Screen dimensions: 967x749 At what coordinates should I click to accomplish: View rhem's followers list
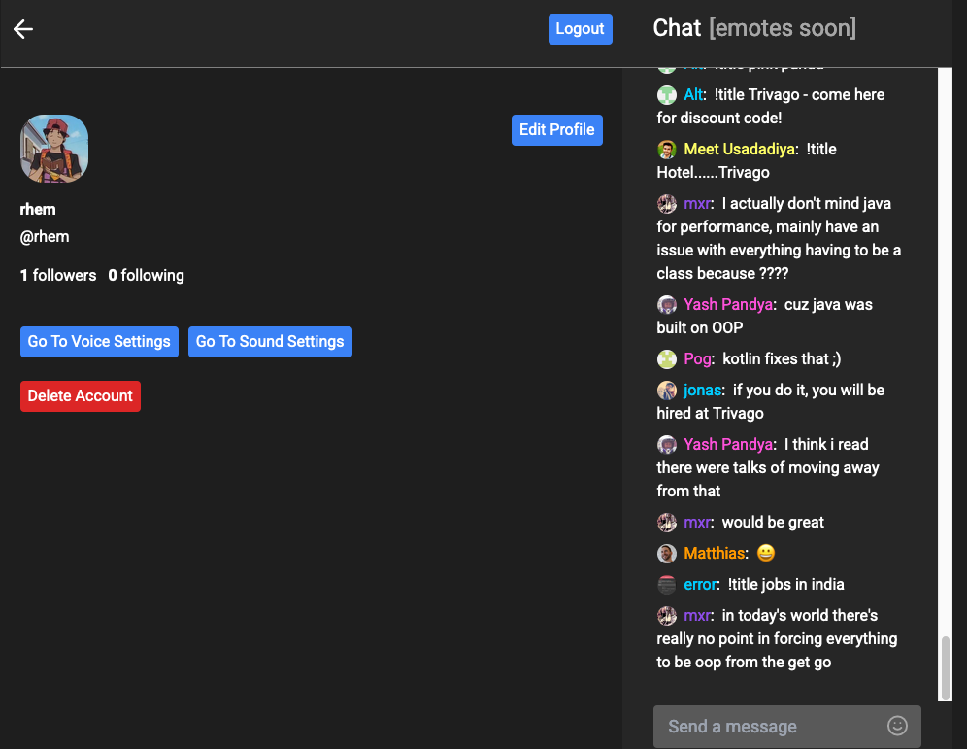click(58, 275)
